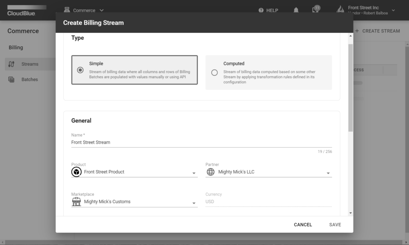This screenshot has height=245, width=409.
Task: Select the Computed stream type radio
Action: click(x=214, y=73)
